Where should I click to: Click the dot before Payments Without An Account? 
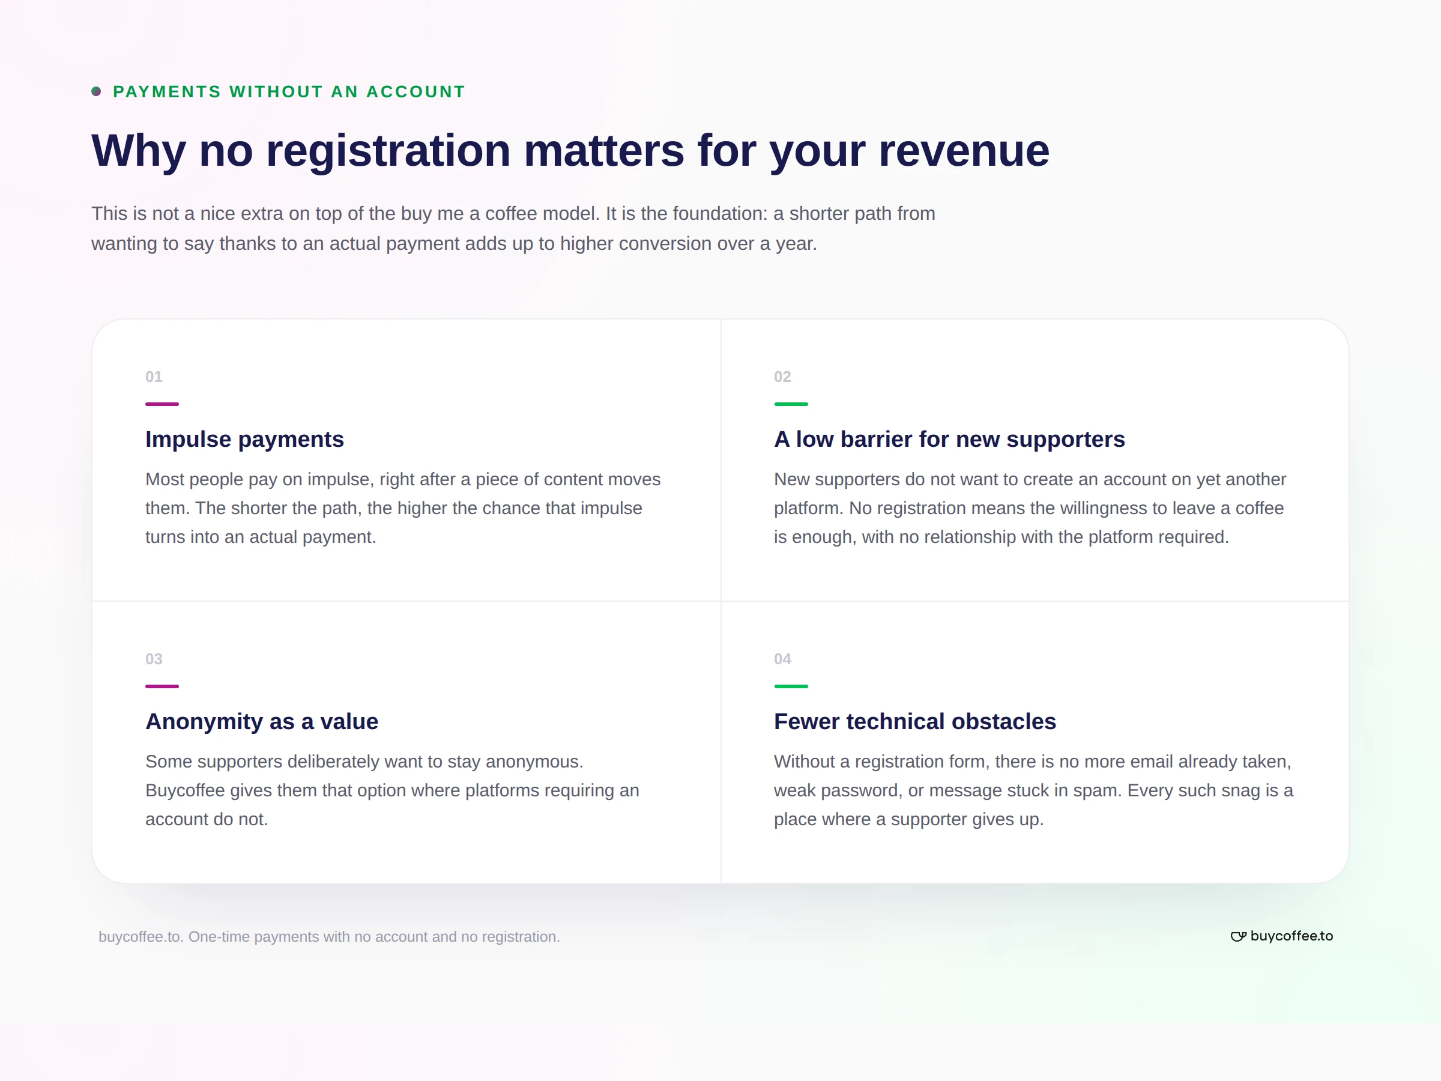click(x=97, y=91)
